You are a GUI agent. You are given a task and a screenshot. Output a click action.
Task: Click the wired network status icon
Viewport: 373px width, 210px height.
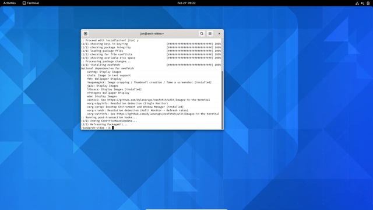[x=357, y=3]
